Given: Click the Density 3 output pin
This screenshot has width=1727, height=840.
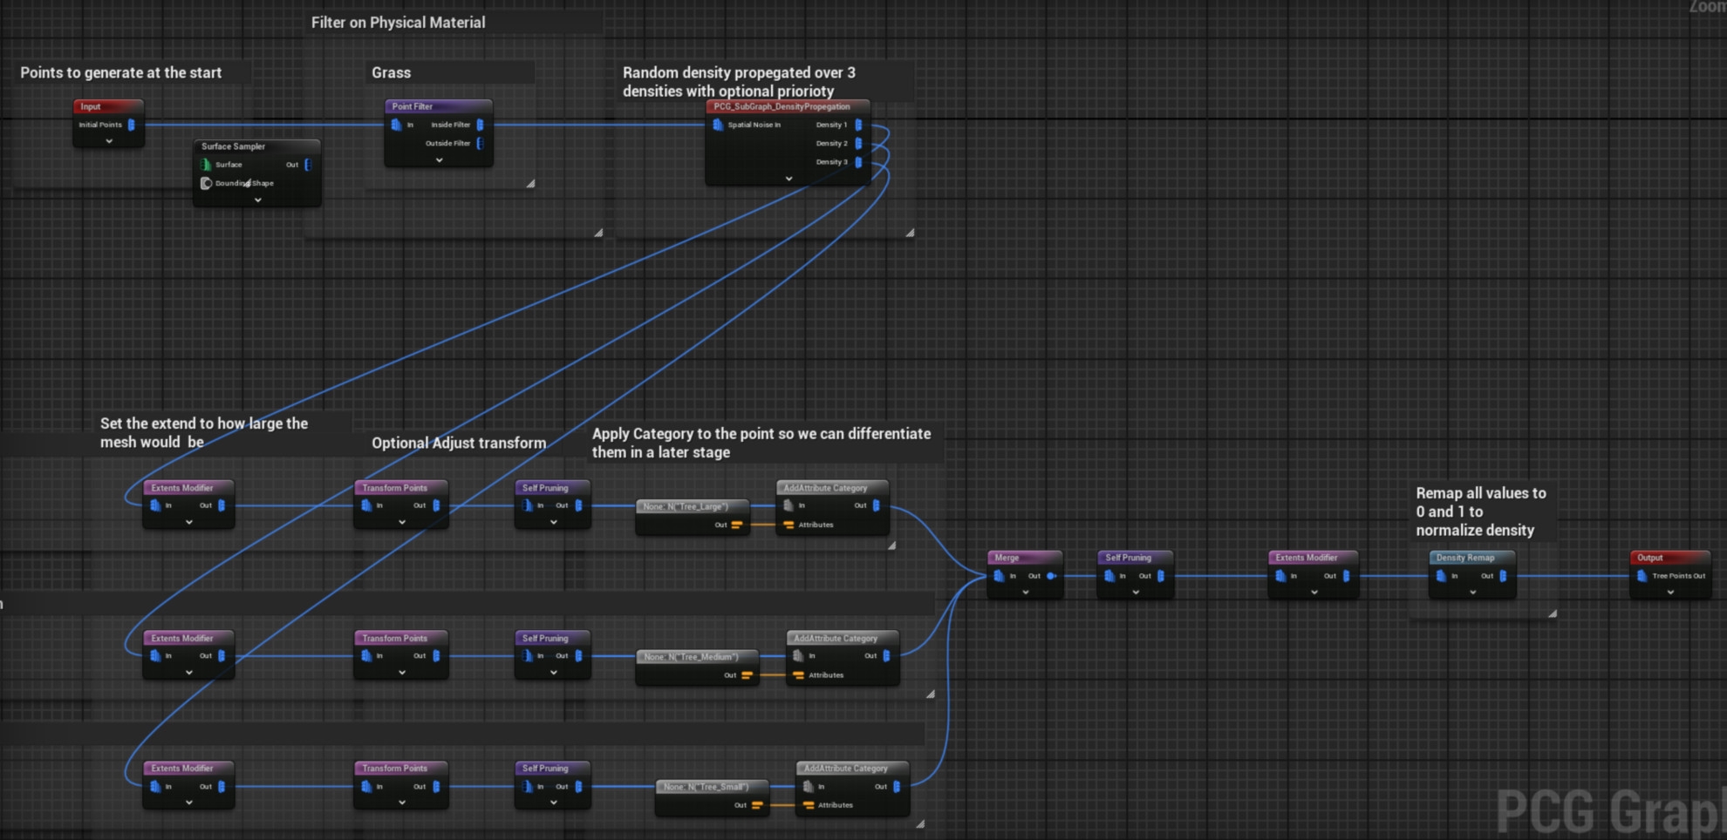Looking at the screenshot, I should (858, 162).
